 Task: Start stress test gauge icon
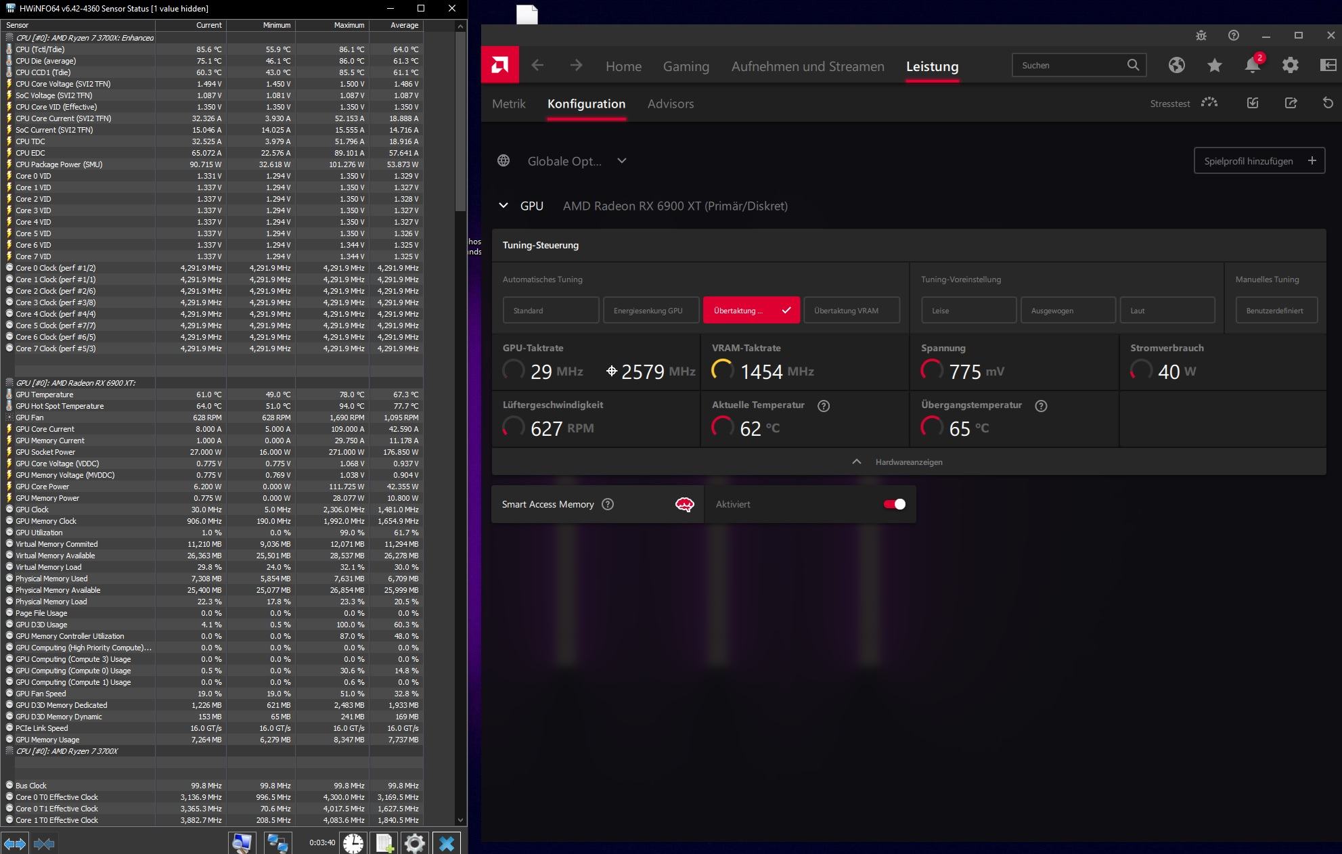click(x=1209, y=103)
